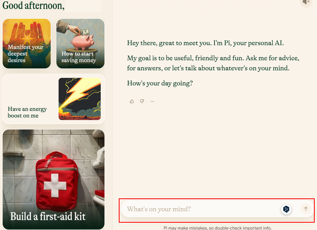Screen dimensions: 317x230
Task: Click the "My goal is to be useful" paragraph
Action: click(213, 63)
